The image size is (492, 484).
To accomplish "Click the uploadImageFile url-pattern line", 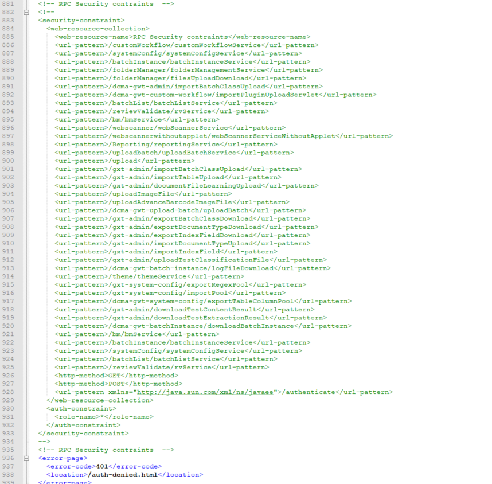I will 143,194.
